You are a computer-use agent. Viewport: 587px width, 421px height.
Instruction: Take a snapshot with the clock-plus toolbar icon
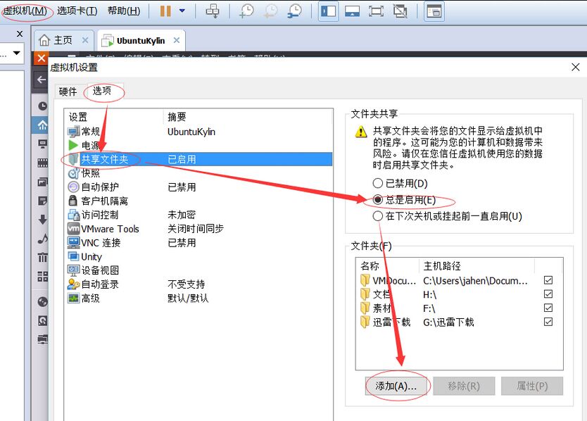pyautogui.click(x=246, y=11)
